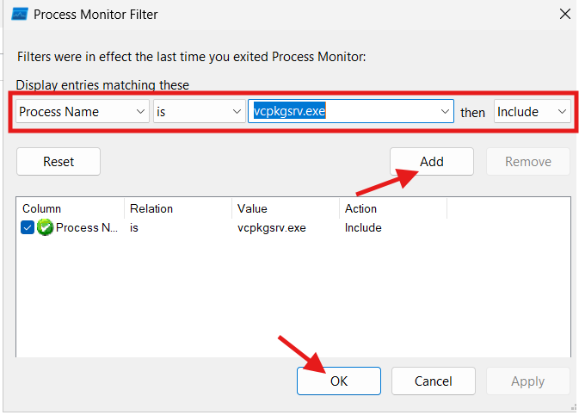Sort by the Value header
This screenshot has height=415, width=579.
(286, 208)
